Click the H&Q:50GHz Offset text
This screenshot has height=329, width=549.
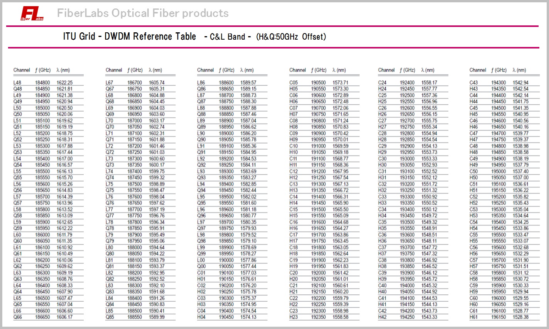(x=291, y=37)
